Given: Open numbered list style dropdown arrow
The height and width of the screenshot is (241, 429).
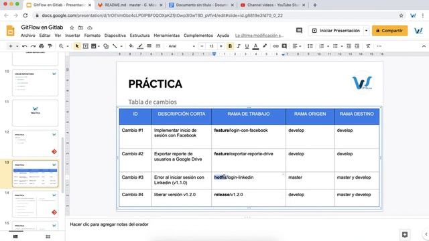Looking at the screenshot, I should click(328, 46).
